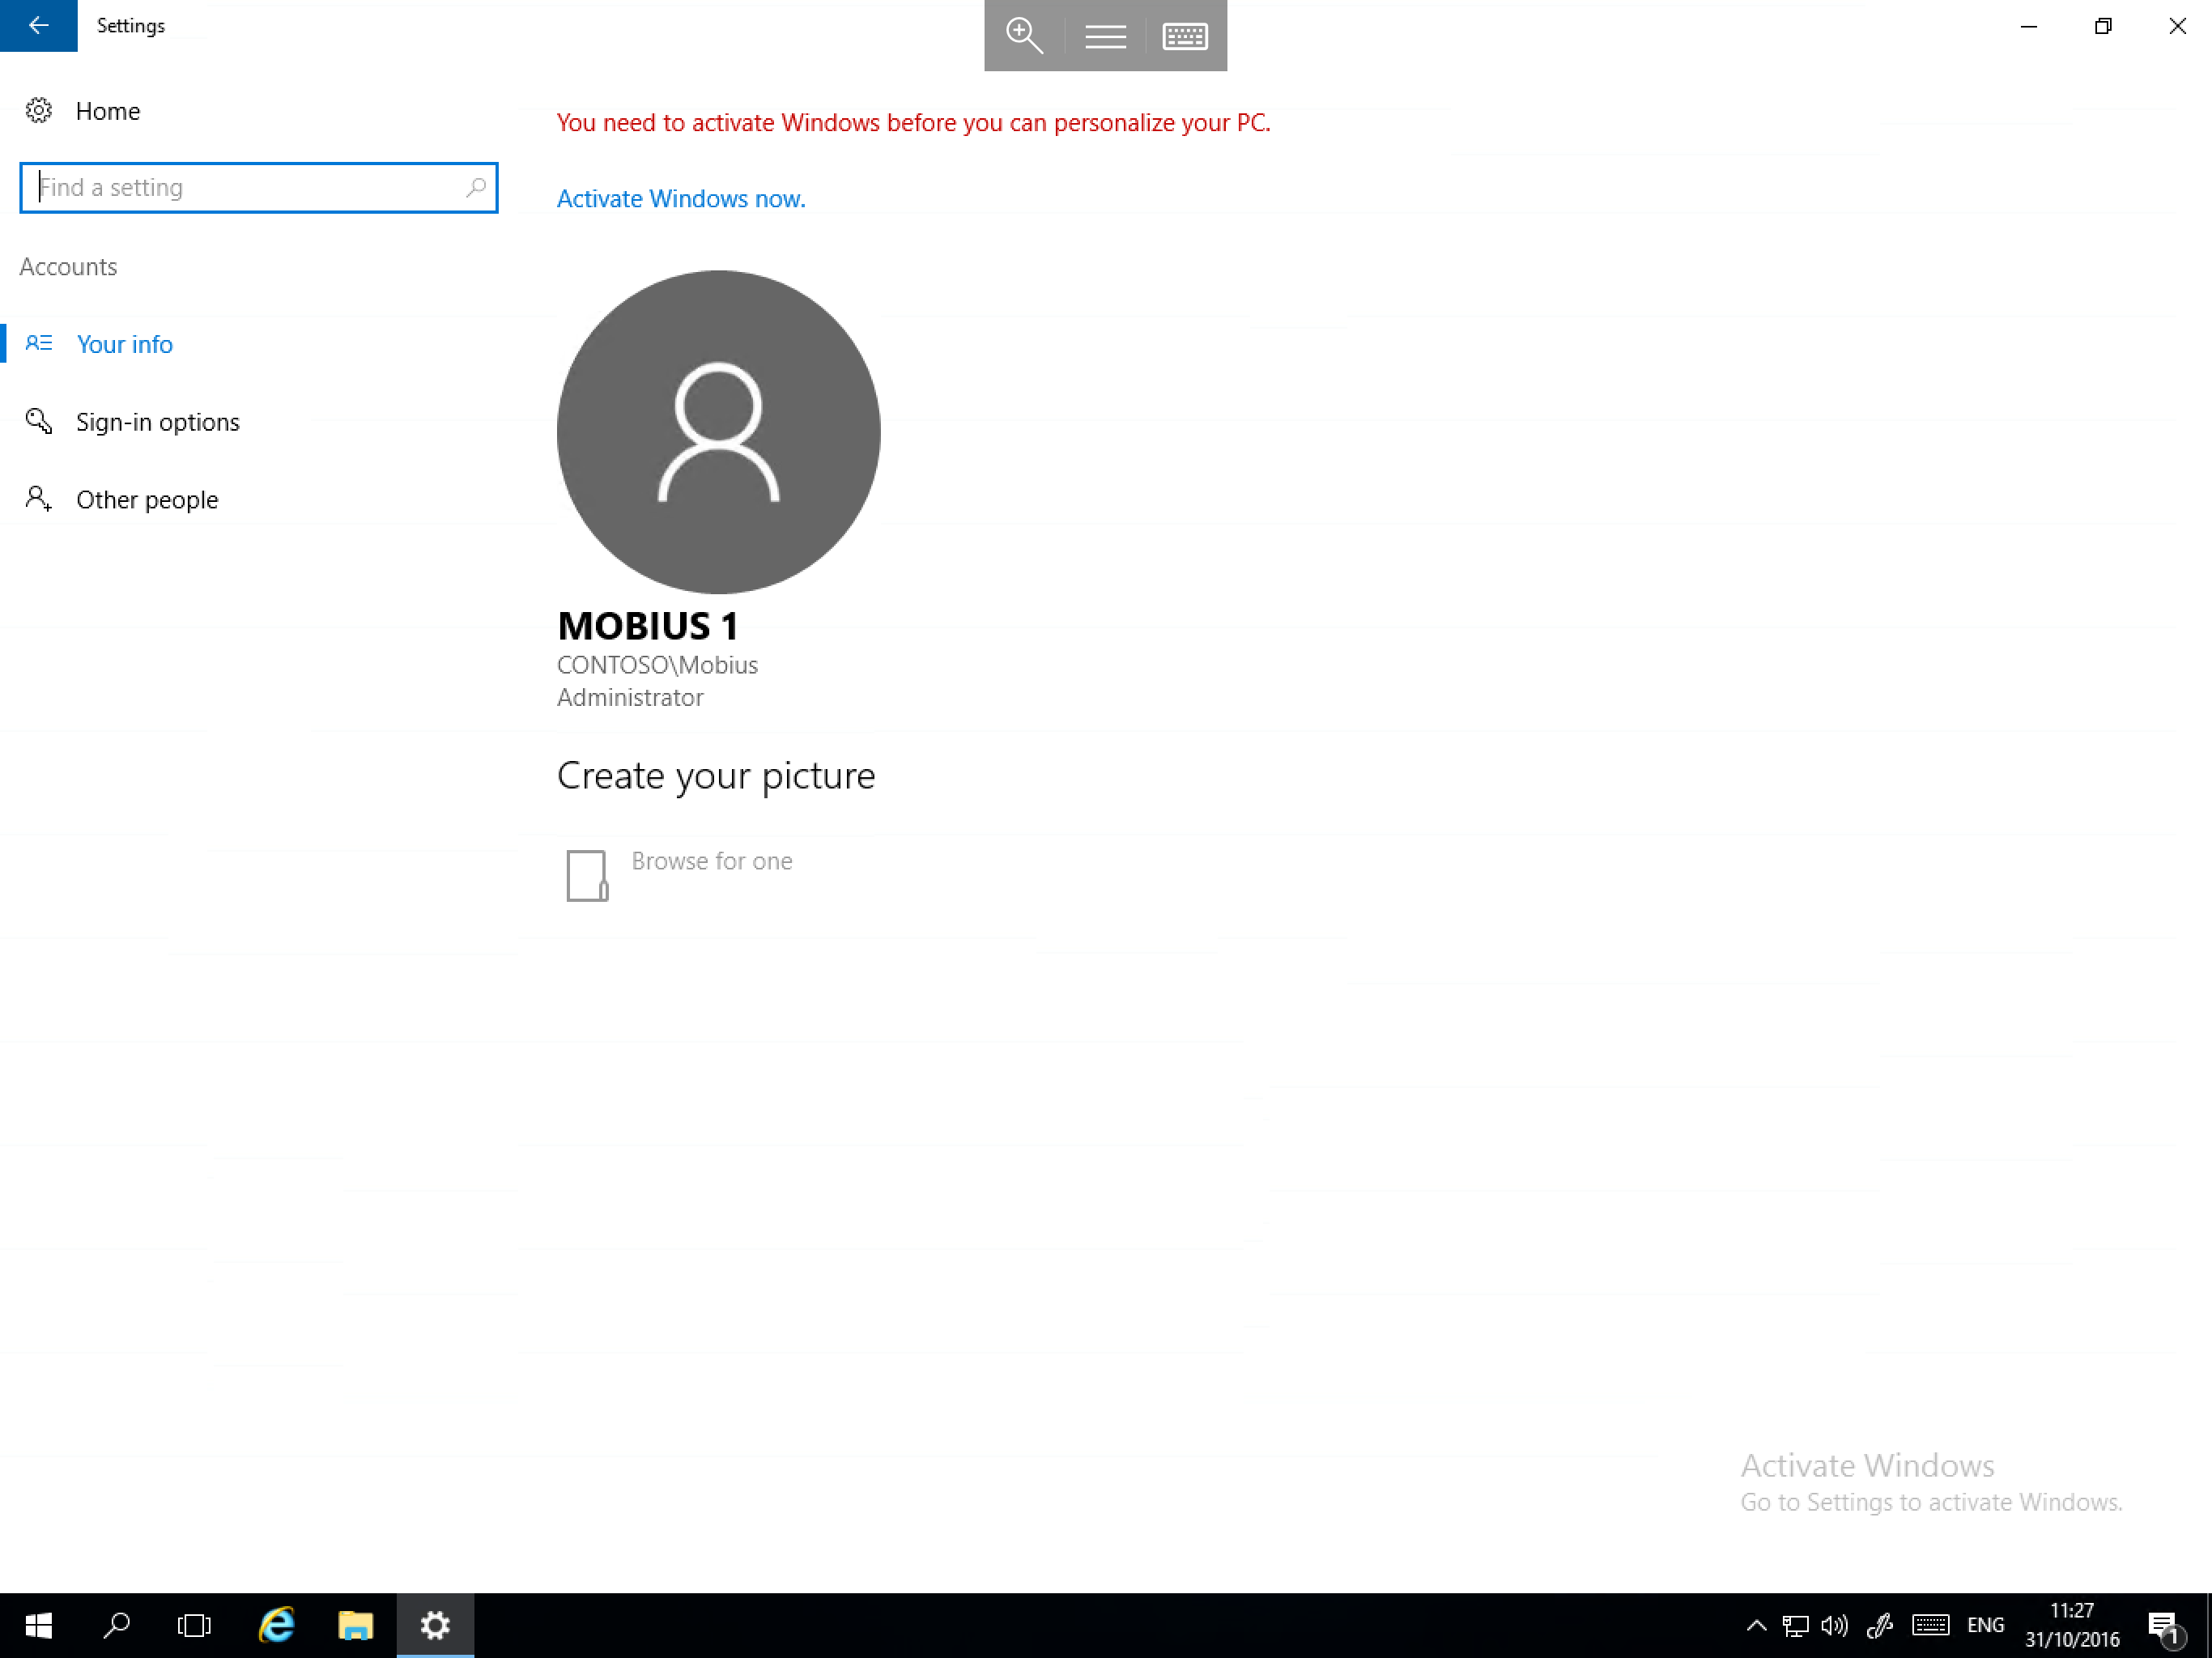Viewport: 2212px width, 1658px height.
Task: Open File Explorer from the taskbar
Action: point(355,1625)
